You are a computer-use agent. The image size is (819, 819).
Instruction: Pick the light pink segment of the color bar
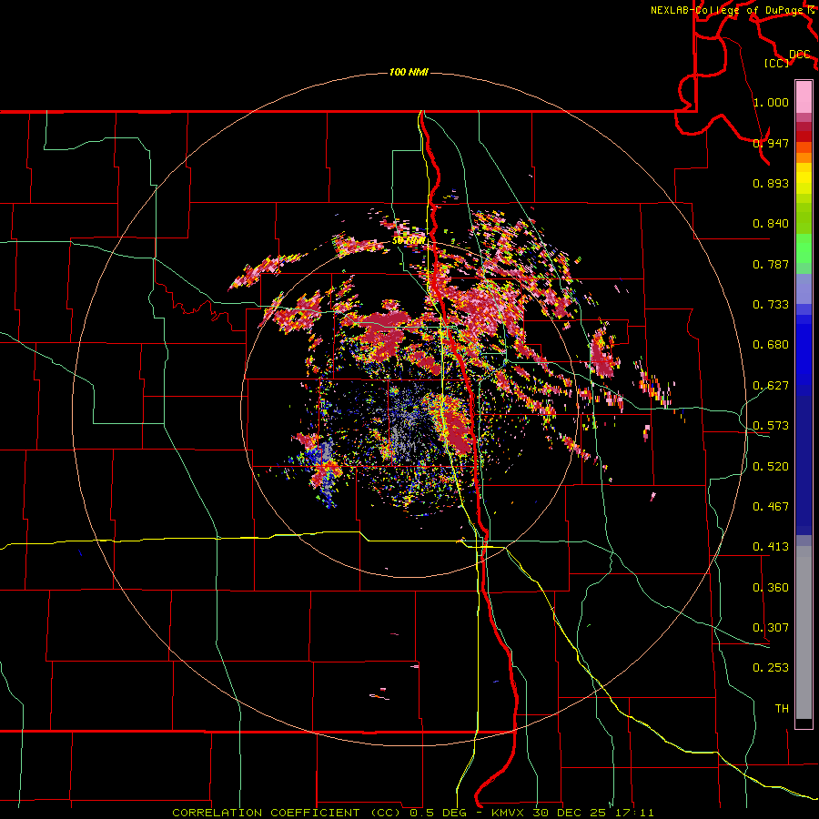[x=804, y=96]
